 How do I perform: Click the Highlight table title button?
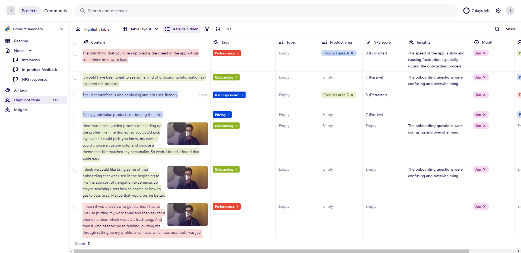coord(93,29)
